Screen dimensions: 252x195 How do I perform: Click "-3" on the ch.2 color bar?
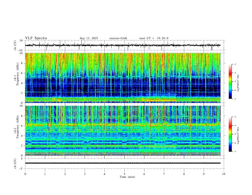pyautogui.click(x=234, y=117)
